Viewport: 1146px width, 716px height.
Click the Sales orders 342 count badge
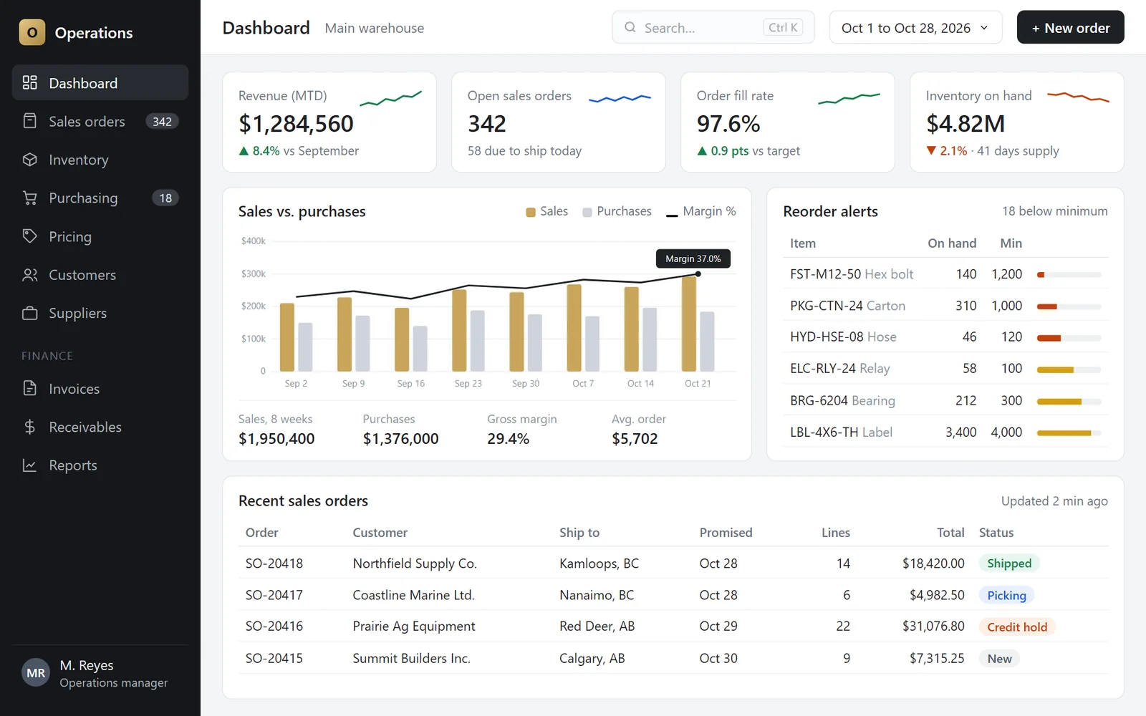coord(162,121)
